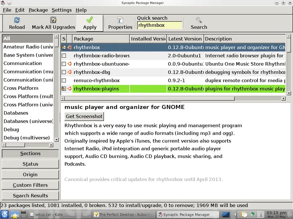Open the Help menu
The height and width of the screenshot is (219, 293).
tap(81, 10)
